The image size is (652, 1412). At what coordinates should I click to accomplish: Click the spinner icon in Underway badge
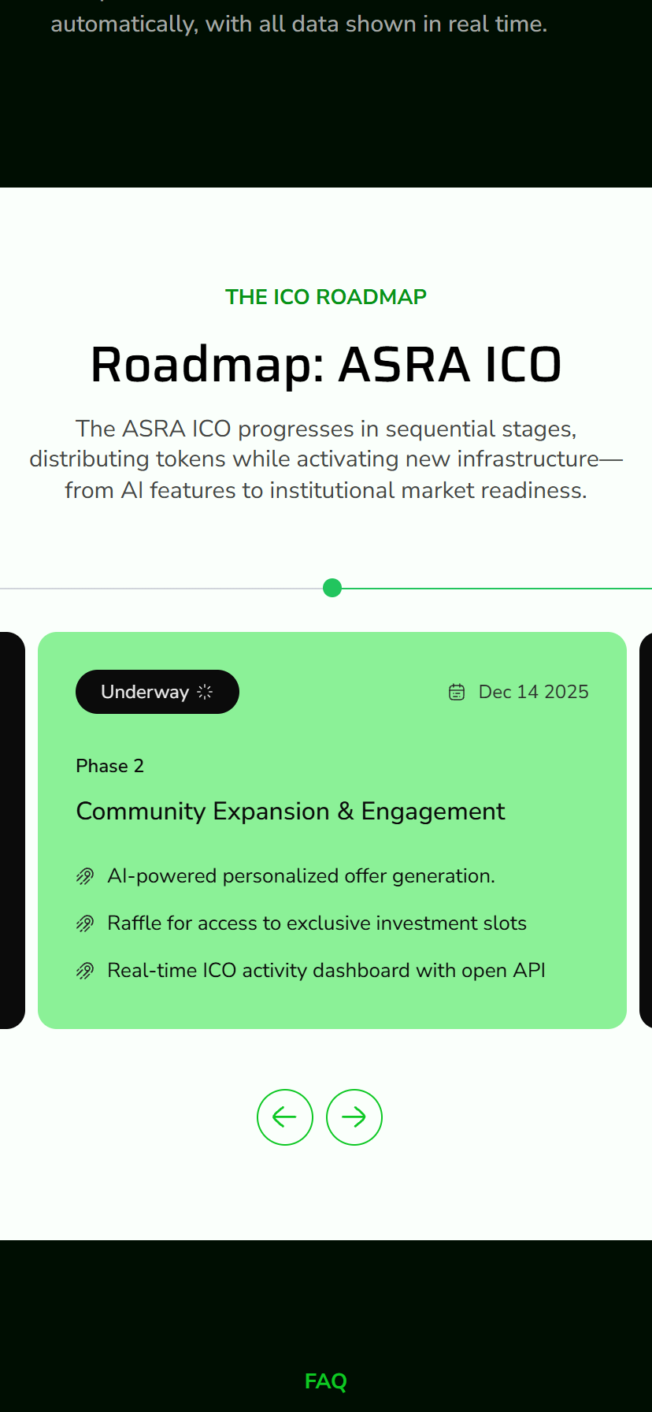[205, 692]
